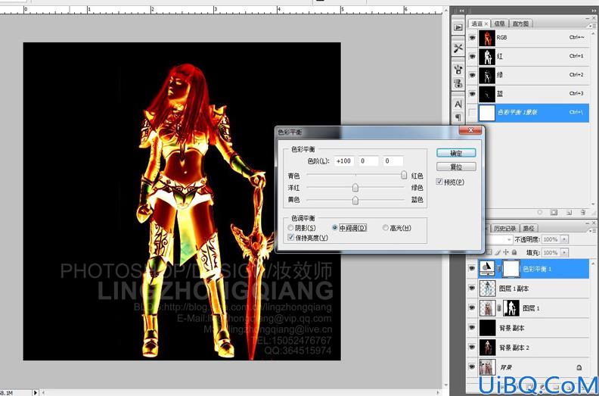Image resolution: width=599 pixels, height=396 pixels.
Task: Select the 红 channel row
Action: [529, 57]
